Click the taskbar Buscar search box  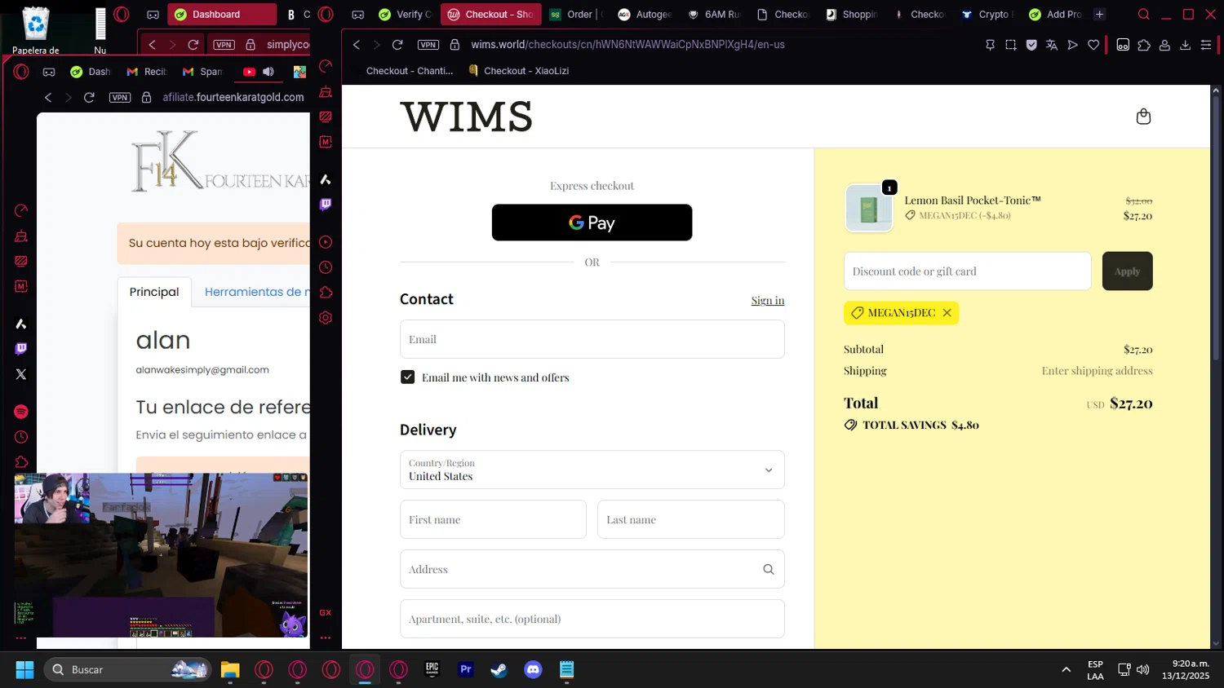pyautogui.click(x=128, y=670)
